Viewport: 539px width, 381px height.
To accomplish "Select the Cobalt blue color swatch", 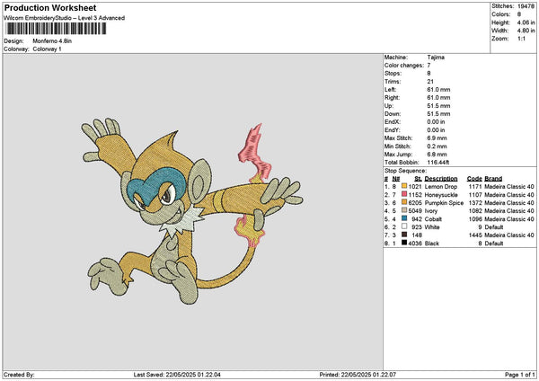I will click(x=404, y=218).
